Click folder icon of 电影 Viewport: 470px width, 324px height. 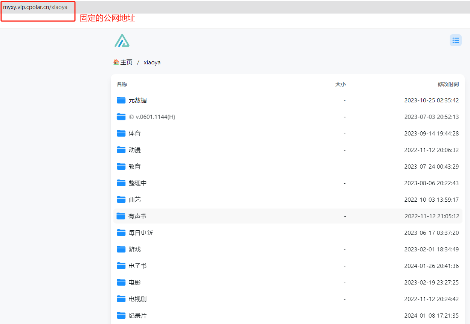coord(121,282)
